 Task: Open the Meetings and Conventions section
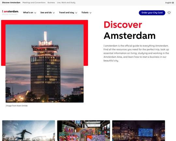(34, 3)
